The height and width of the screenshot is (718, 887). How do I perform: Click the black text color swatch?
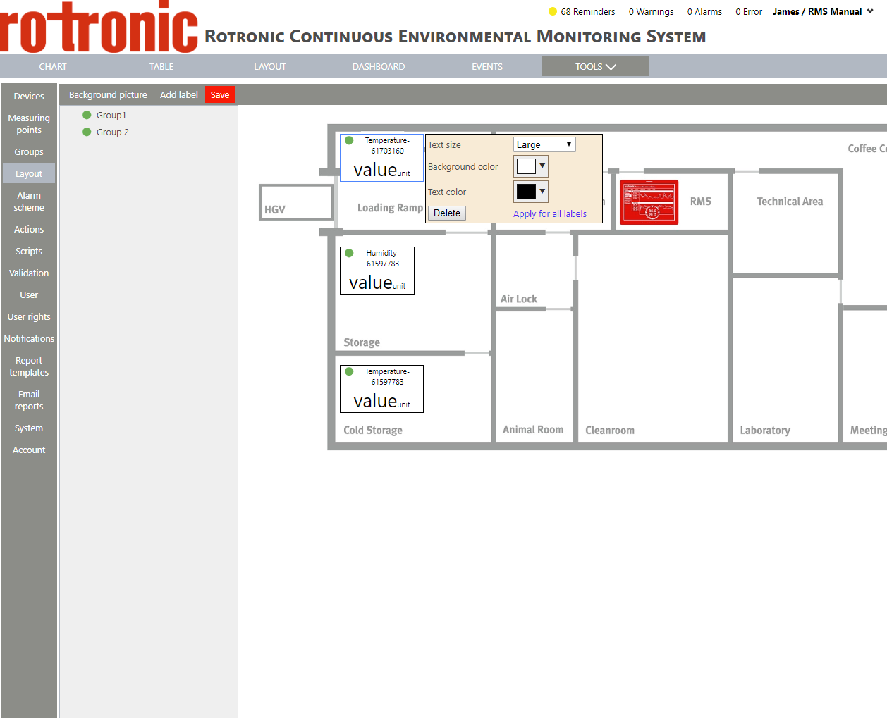526,192
